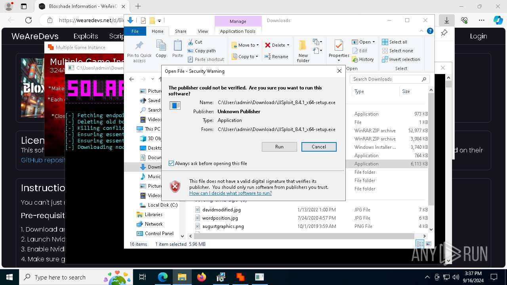Close the Open File Security Warning dialog

point(339,71)
